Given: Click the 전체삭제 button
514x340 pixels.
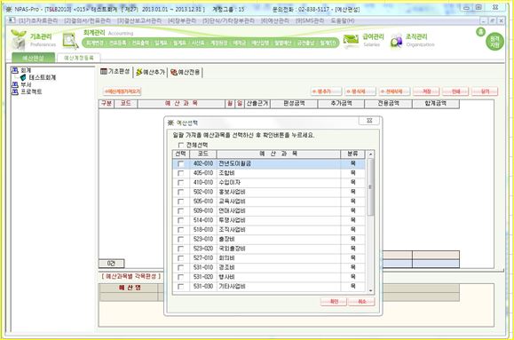Looking at the screenshot, I should pos(394,91).
